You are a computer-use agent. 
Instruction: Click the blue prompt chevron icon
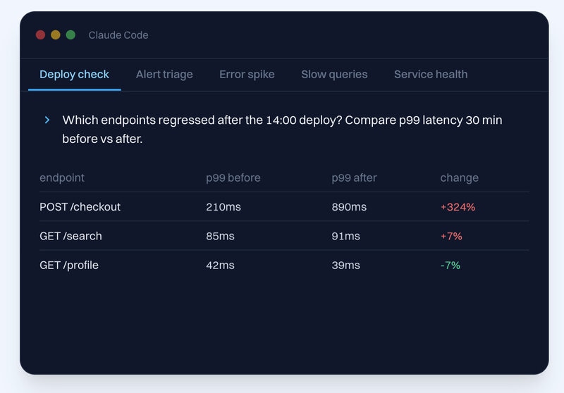47,120
